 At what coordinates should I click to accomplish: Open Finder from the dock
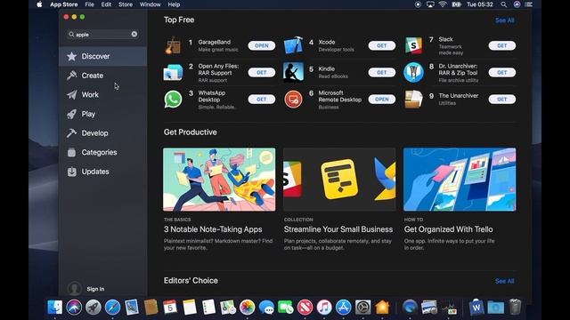tap(55, 308)
